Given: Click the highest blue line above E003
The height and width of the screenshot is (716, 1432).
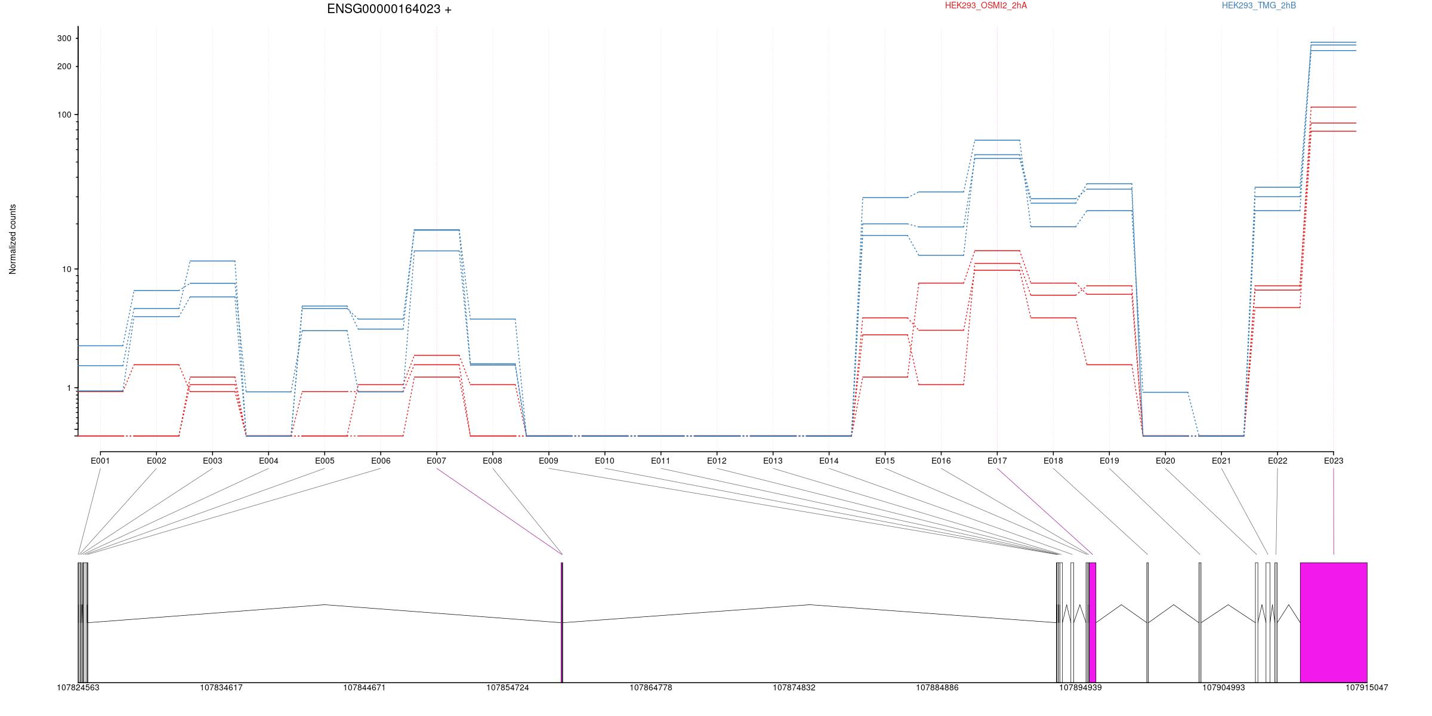Looking at the screenshot, I should click(x=212, y=261).
